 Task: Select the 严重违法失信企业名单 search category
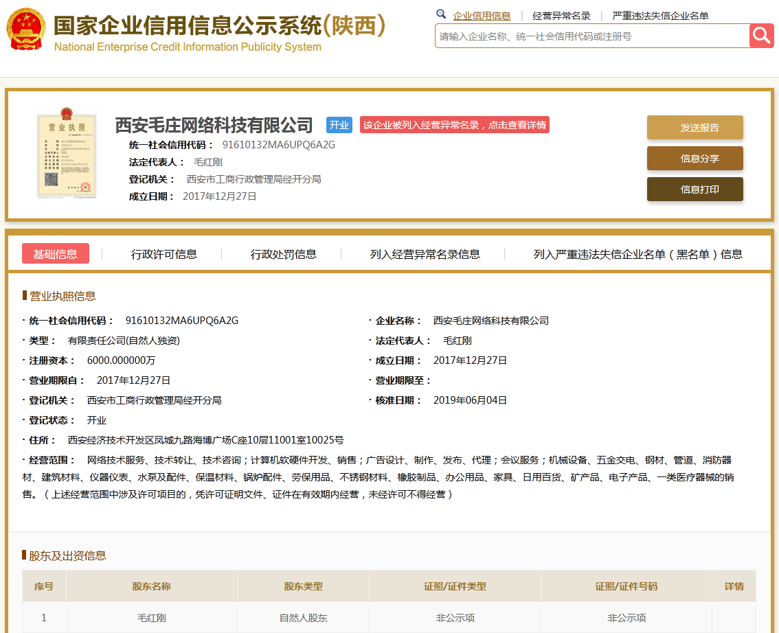[x=660, y=16]
